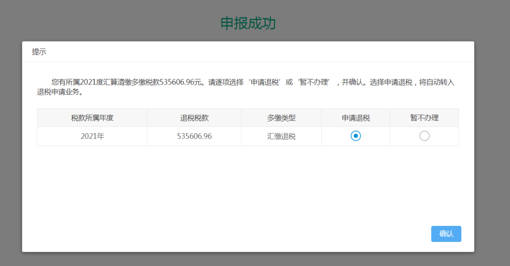Click the 汇缴退税 type cell

(x=281, y=136)
